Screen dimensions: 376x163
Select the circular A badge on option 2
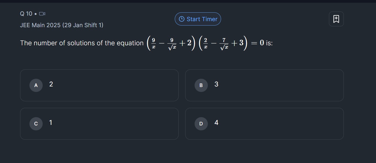(36, 85)
